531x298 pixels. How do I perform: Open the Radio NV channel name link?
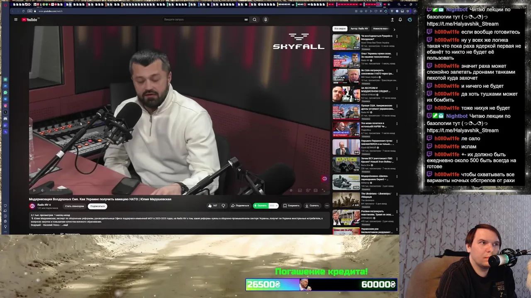[44, 204]
